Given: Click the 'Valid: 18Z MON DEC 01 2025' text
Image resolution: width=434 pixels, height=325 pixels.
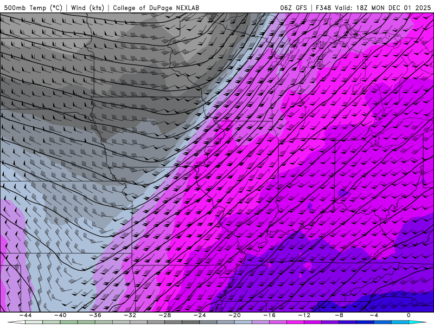Looking at the screenshot, I should (382, 8).
